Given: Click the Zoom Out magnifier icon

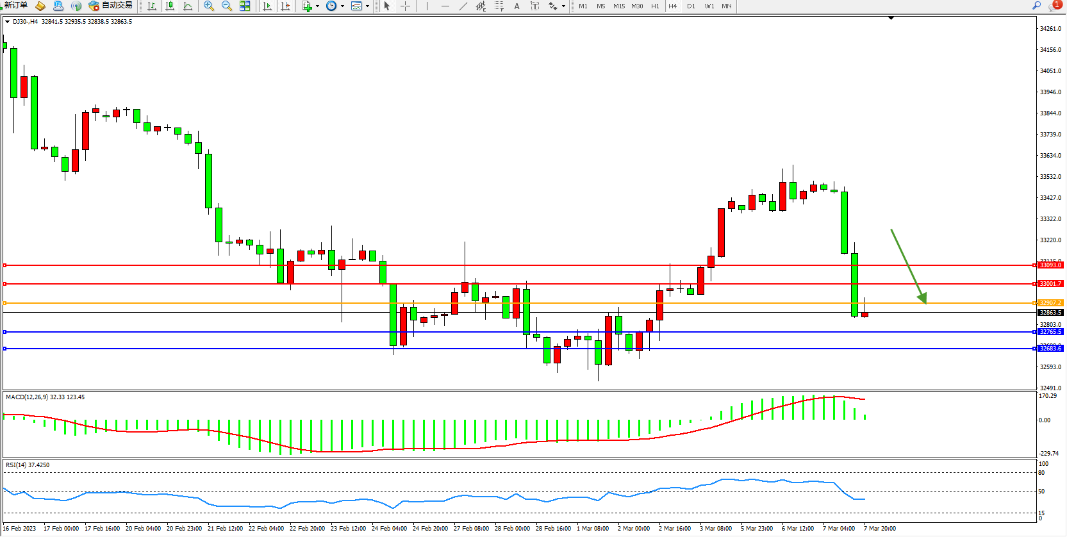Looking at the screenshot, I should tap(227, 6).
